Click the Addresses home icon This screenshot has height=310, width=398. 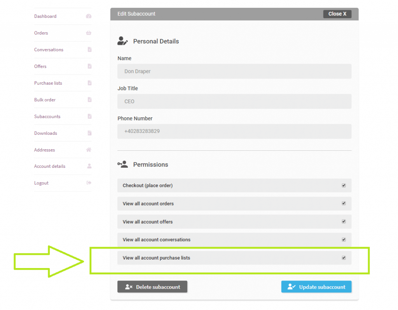(x=89, y=150)
